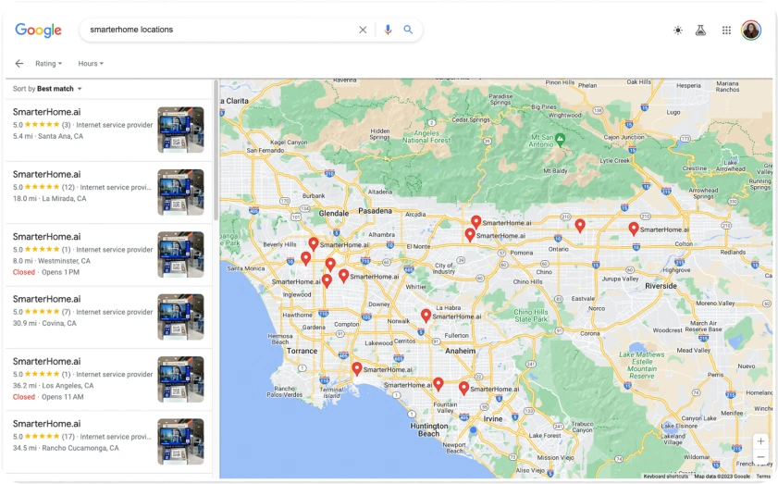Open the Rancho Cucamonga SmarterHome.ai listing
The image size is (778, 484).
point(46,424)
